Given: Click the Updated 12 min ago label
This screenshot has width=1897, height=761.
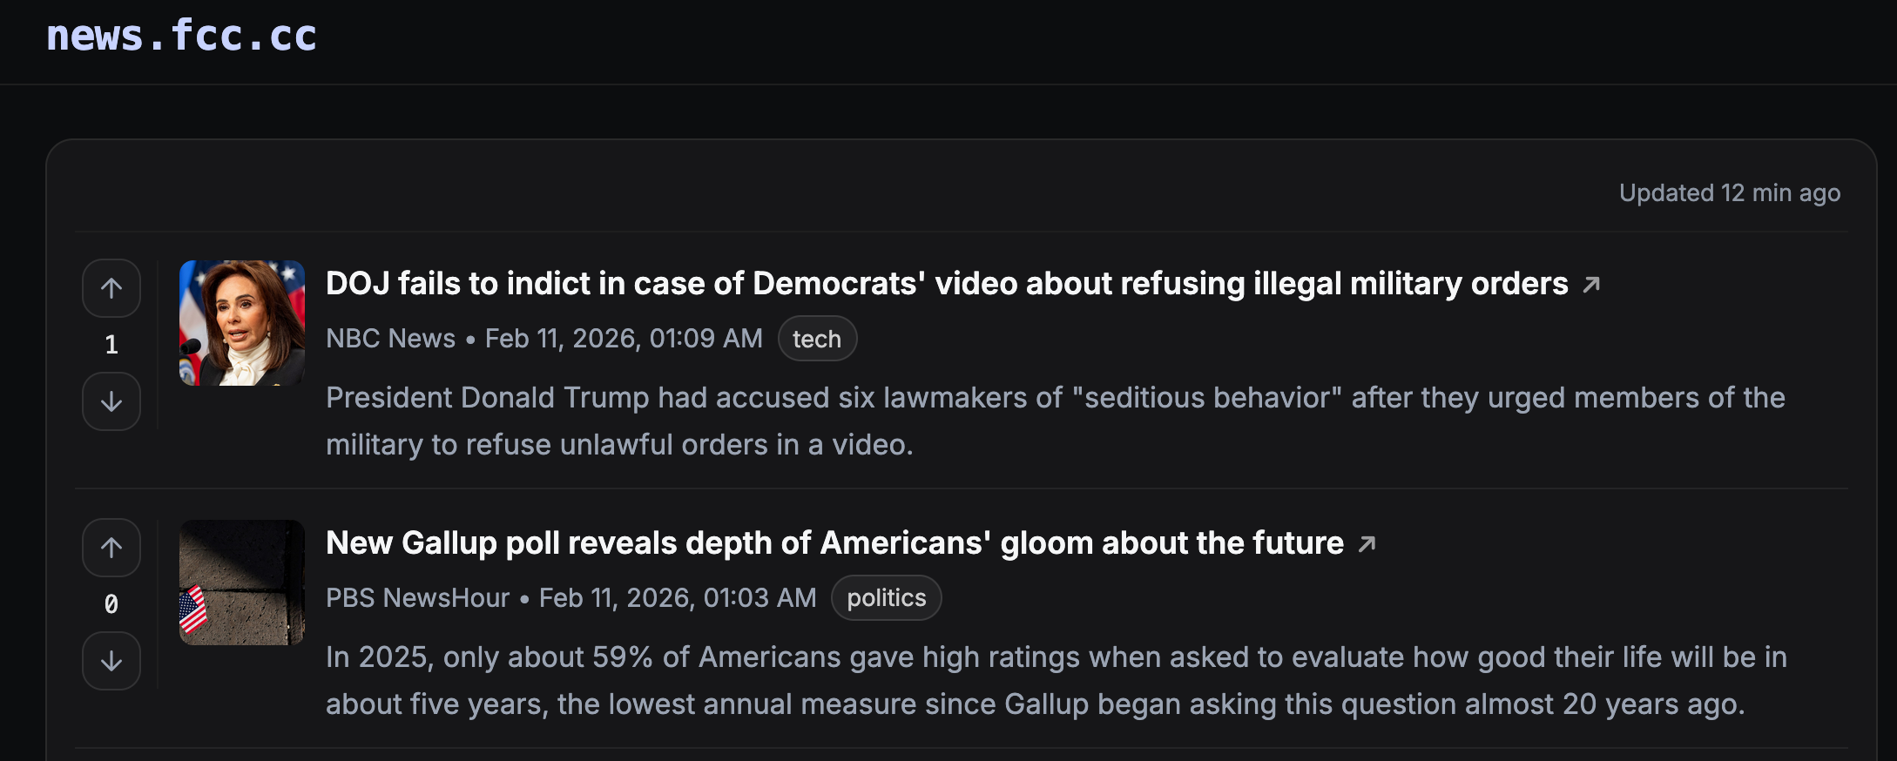Looking at the screenshot, I should pyautogui.click(x=1729, y=193).
